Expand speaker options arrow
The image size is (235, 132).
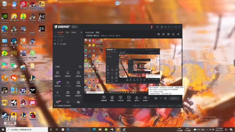point(149,98)
